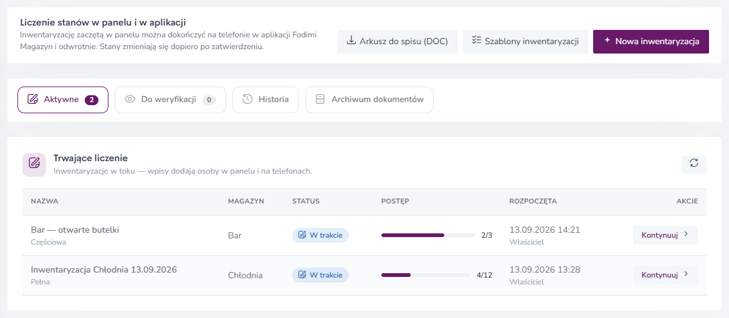This screenshot has height=318, width=729.
Task: Download Arkusz do spisu (DOC)
Action: click(398, 42)
